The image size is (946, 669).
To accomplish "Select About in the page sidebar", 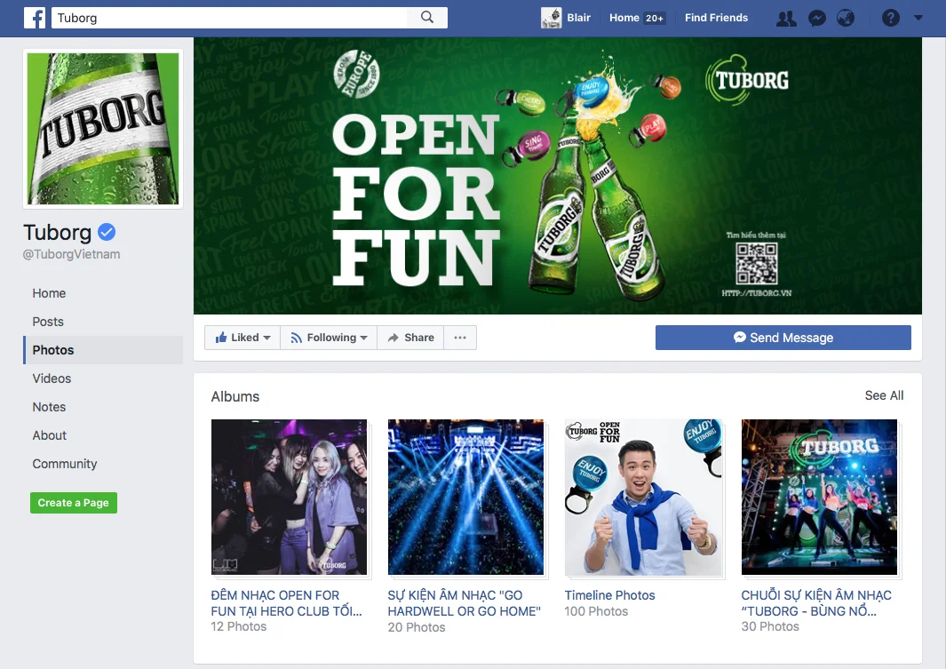I will click(x=50, y=435).
